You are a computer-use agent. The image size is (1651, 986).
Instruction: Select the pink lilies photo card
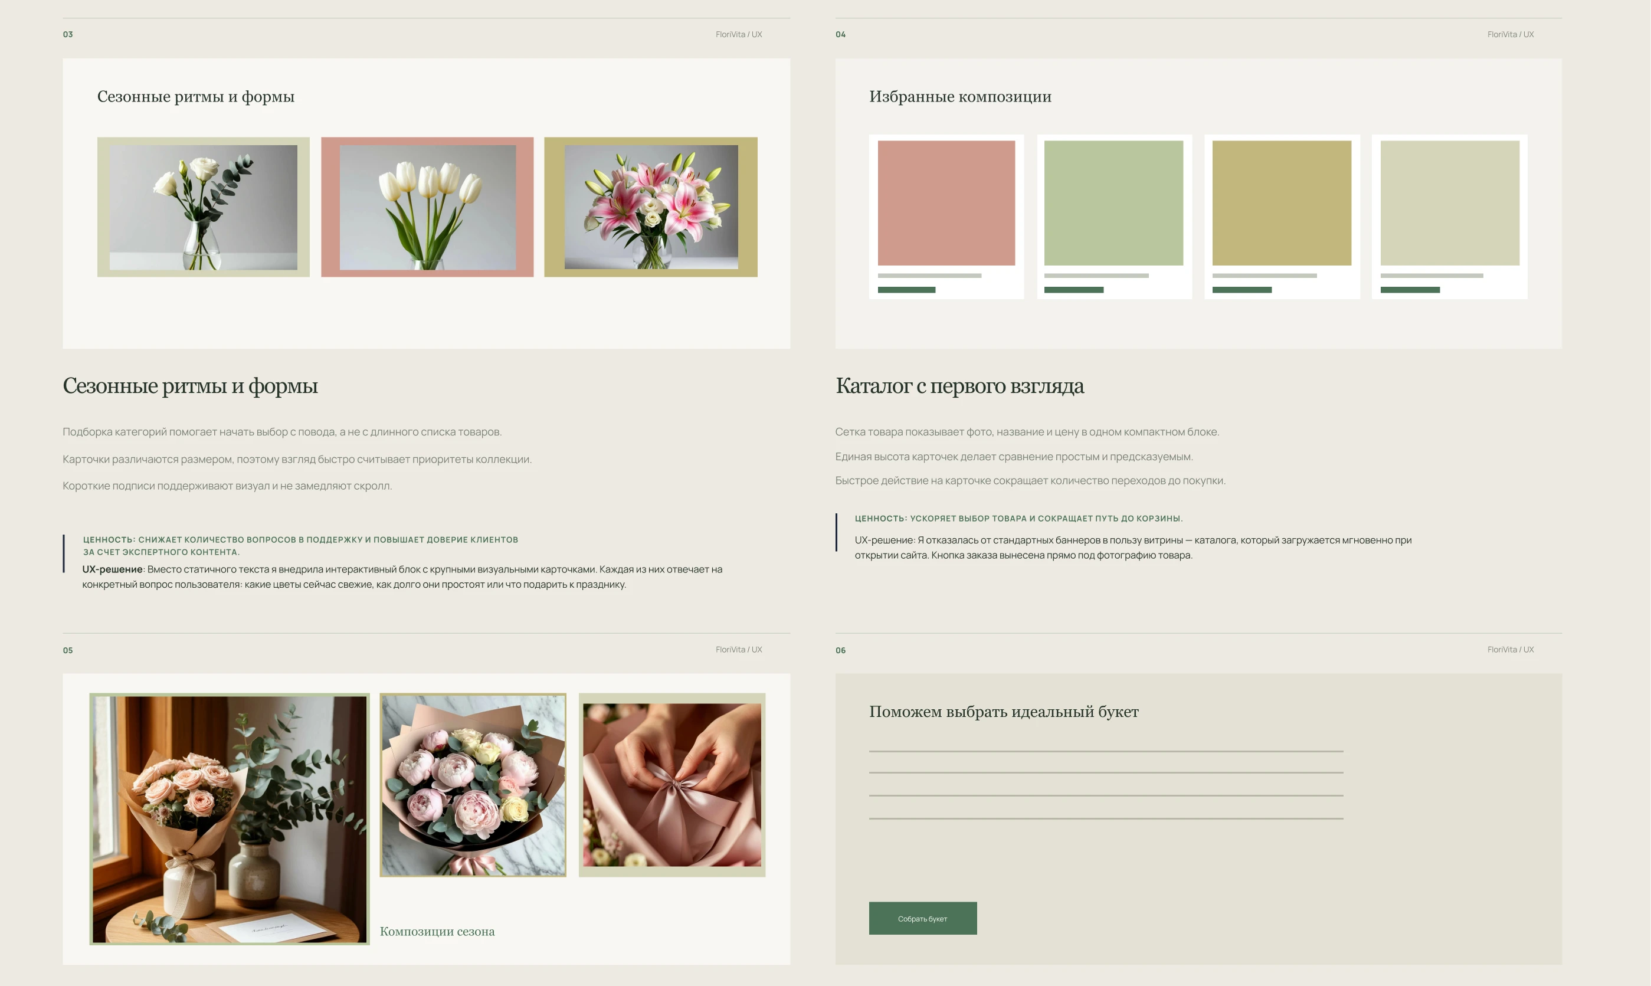650,207
